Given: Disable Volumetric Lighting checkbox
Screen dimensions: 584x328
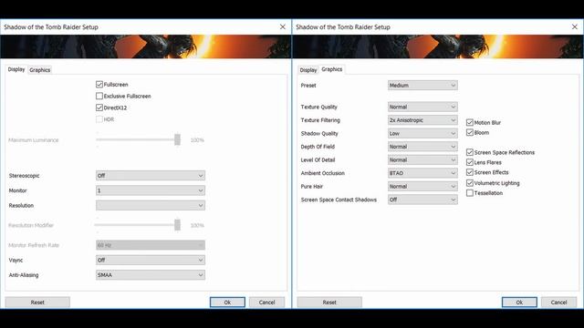Looking at the screenshot, I should pos(470,183).
